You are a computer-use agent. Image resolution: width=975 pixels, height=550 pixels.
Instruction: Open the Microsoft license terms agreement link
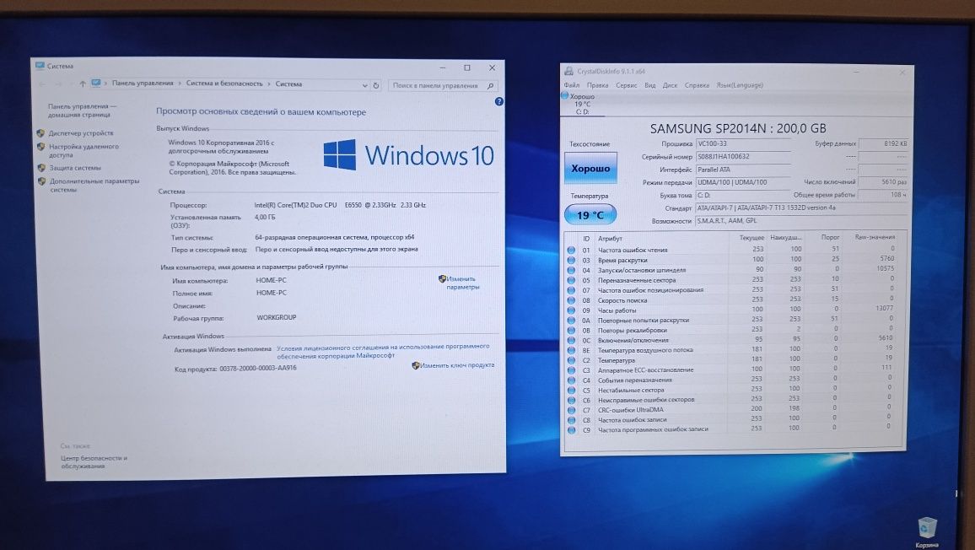(x=382, y=351)
